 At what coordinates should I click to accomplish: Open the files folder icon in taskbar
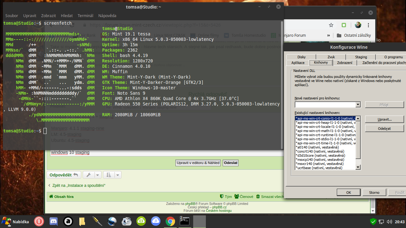[x=82, y=221]
